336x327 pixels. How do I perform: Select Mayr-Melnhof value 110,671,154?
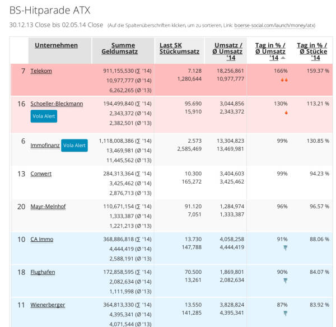pos(119,207)
